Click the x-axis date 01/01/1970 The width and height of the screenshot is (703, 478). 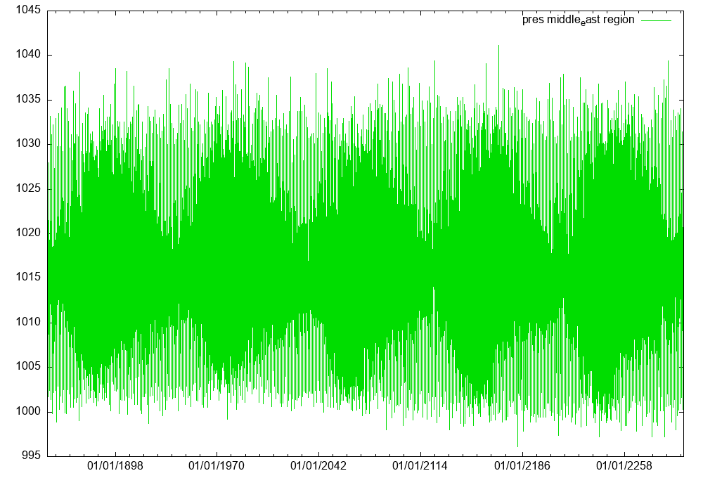coord(217,466)
